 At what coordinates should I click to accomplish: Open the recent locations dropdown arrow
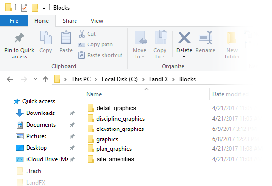click(x=35, y=79)
